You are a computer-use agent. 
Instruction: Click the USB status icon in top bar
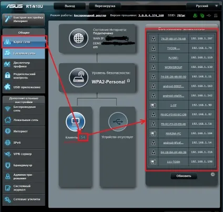[209, 16]
